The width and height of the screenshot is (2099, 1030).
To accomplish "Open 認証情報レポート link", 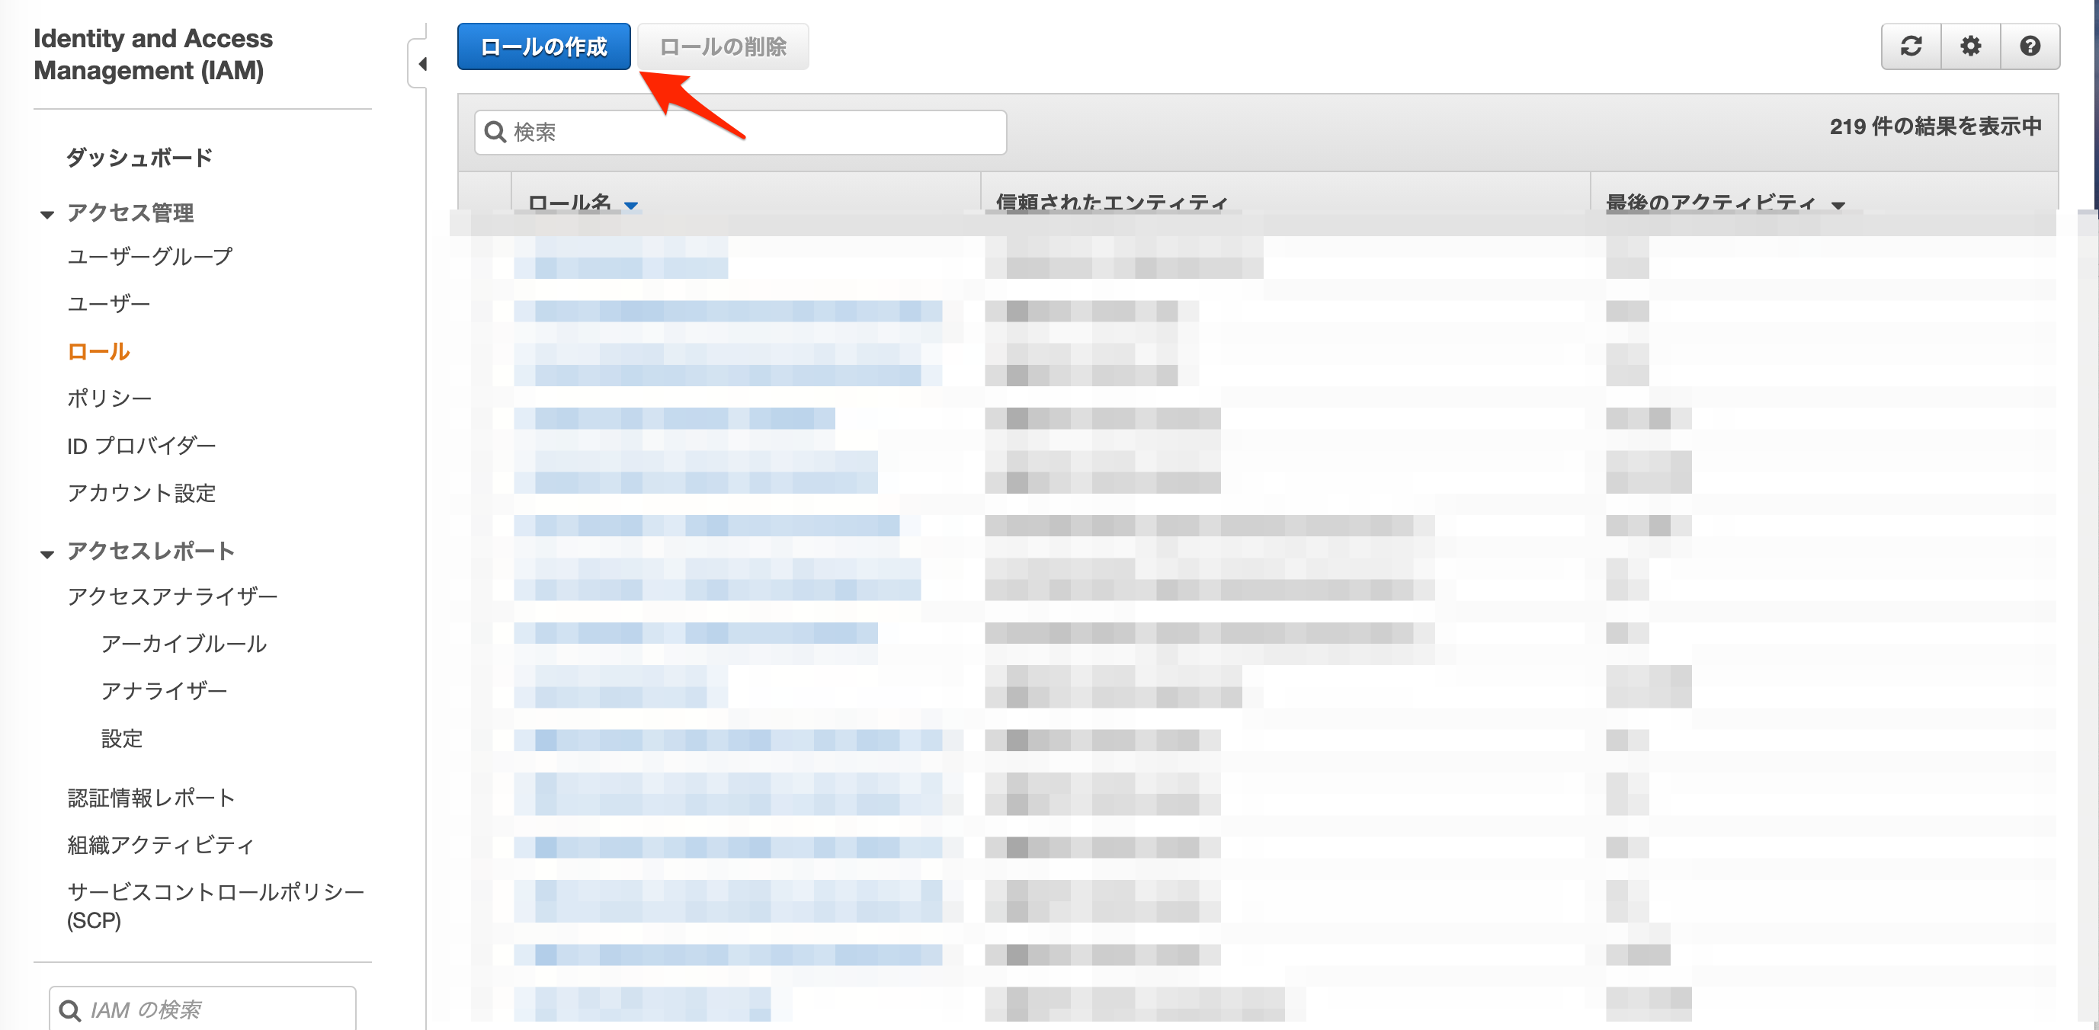I will (x=151, y=797).
